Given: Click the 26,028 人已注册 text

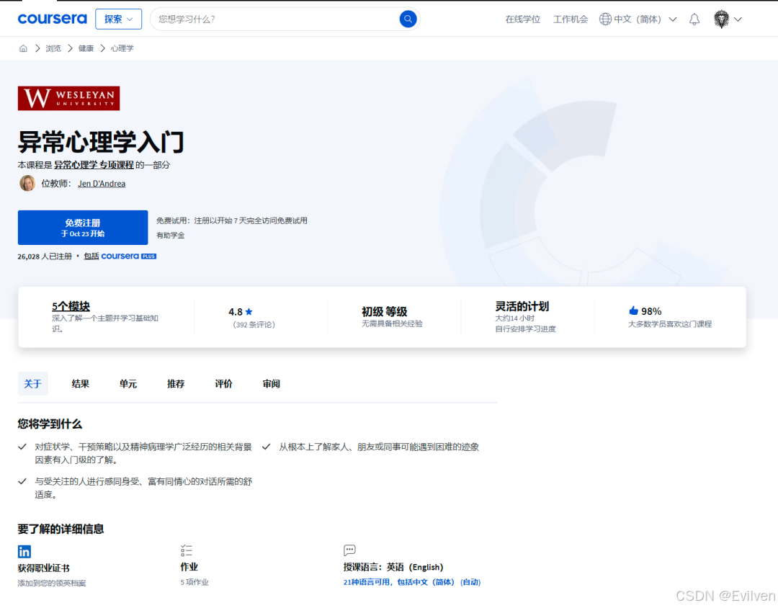Looking at the screenshot, I should pyautogui.click(x=45, y=256).
